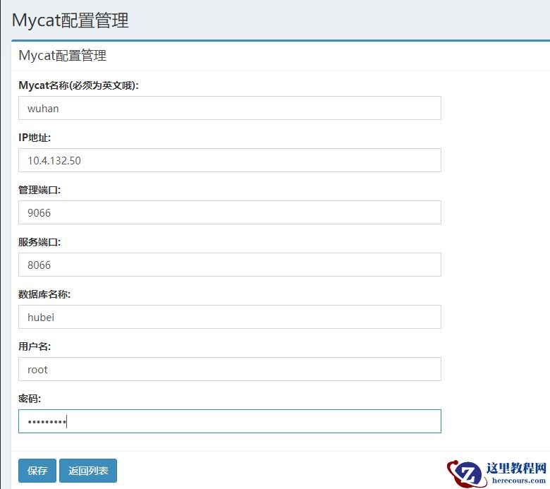Click the 管理端口 label
Screen dimensions: 550x489
click(x=39, y=190)
